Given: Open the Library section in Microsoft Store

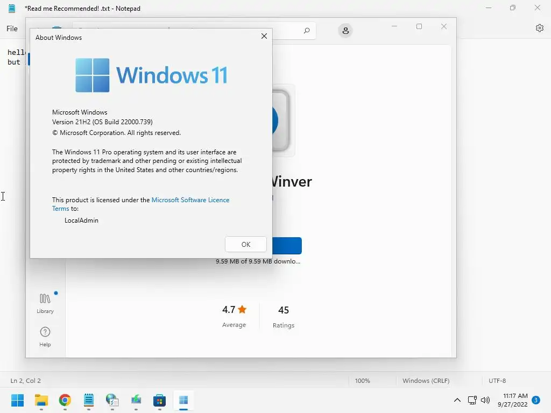Looking at the screenshot, I should [45, 303].
